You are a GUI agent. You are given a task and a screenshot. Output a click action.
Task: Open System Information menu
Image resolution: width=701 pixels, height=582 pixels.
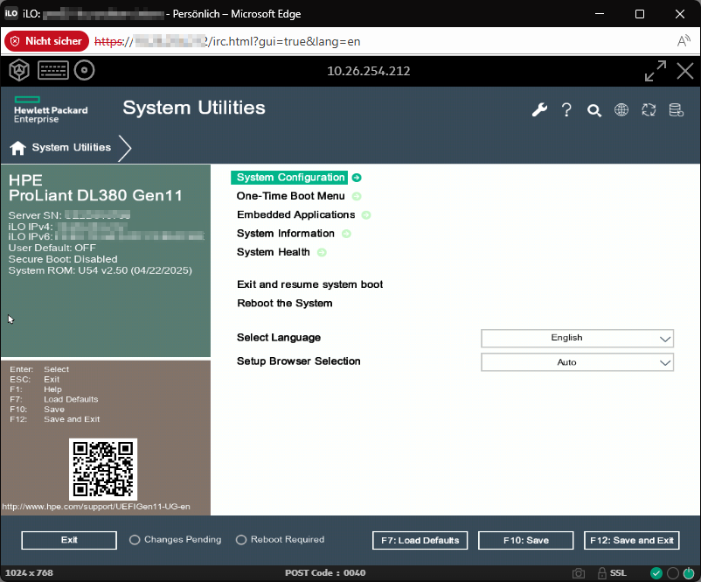click(286, 234)
